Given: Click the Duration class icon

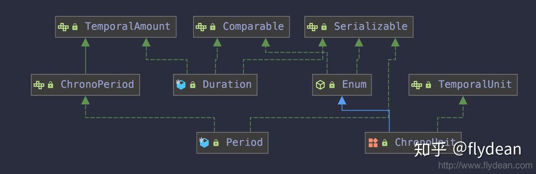Looking at the screenshot, I should tap(181, 84).
